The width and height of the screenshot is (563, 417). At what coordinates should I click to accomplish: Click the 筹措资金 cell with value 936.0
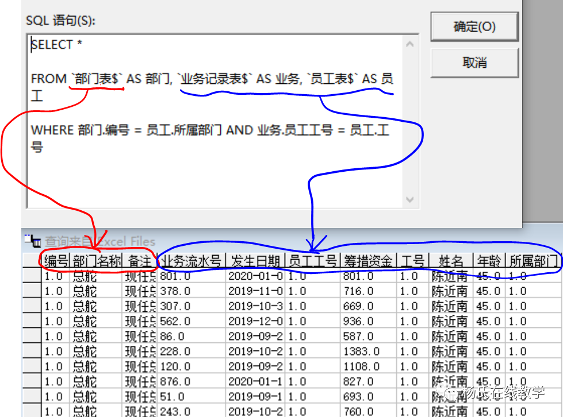(x=369, y=321)
